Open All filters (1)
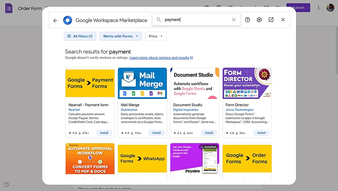The height and width of the screenshot is (191, 338). coord(80,36)
